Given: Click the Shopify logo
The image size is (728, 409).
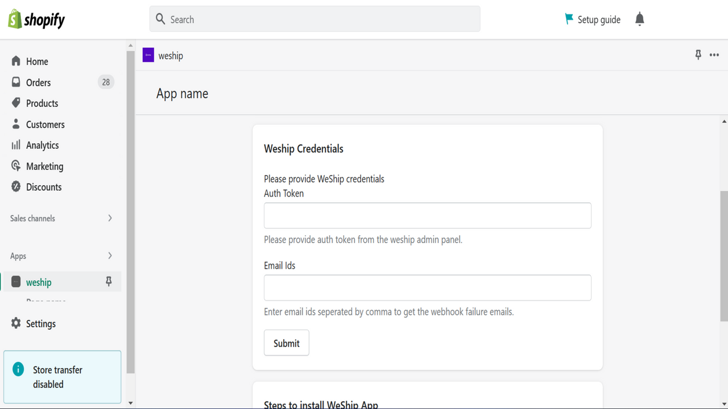Looking at the screenshot, I should (36, 20).
